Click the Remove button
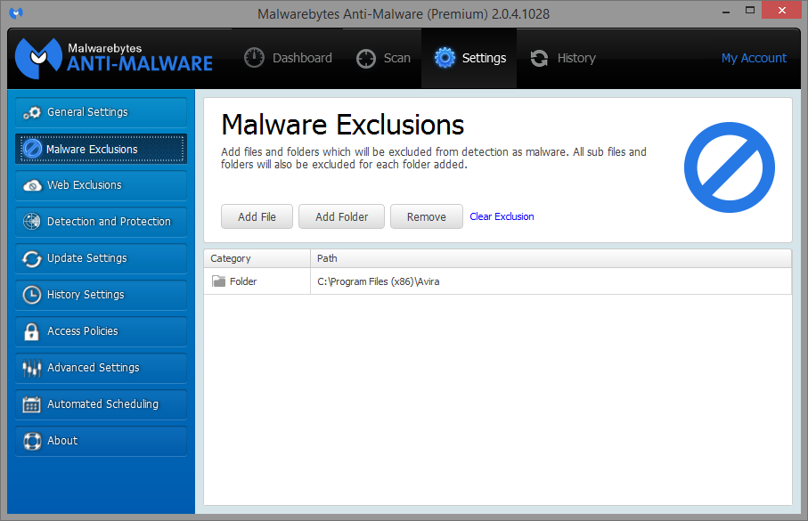This screenshot has width=808, height=521. coord(426,216)
